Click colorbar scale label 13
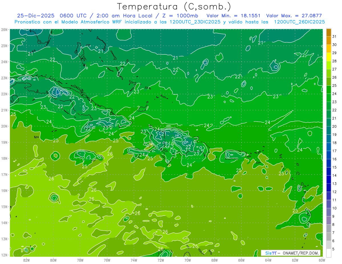 click(334, 183)
